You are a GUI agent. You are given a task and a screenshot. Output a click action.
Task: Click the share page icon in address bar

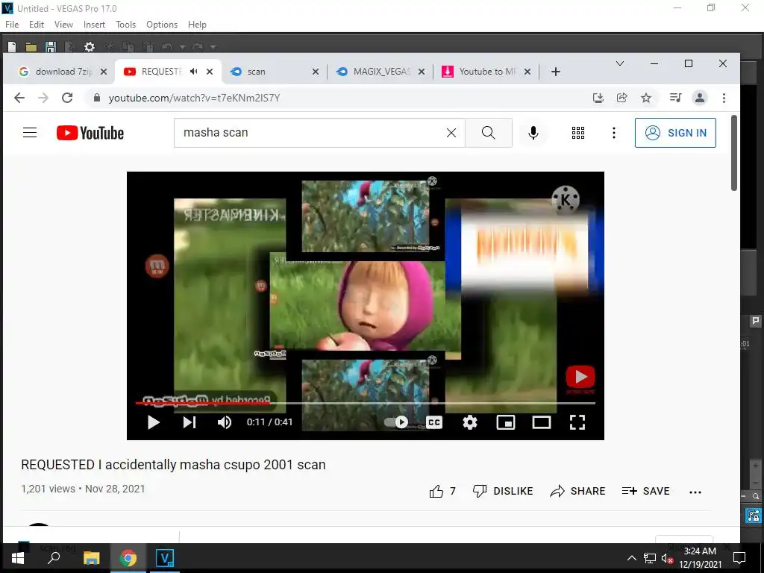(621, 98)
